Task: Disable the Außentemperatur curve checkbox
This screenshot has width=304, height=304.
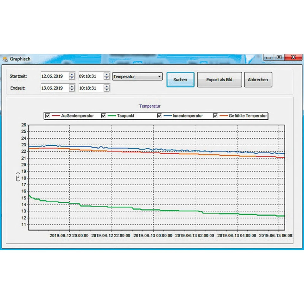Action: pyautogui.click(x=47, y=116)
